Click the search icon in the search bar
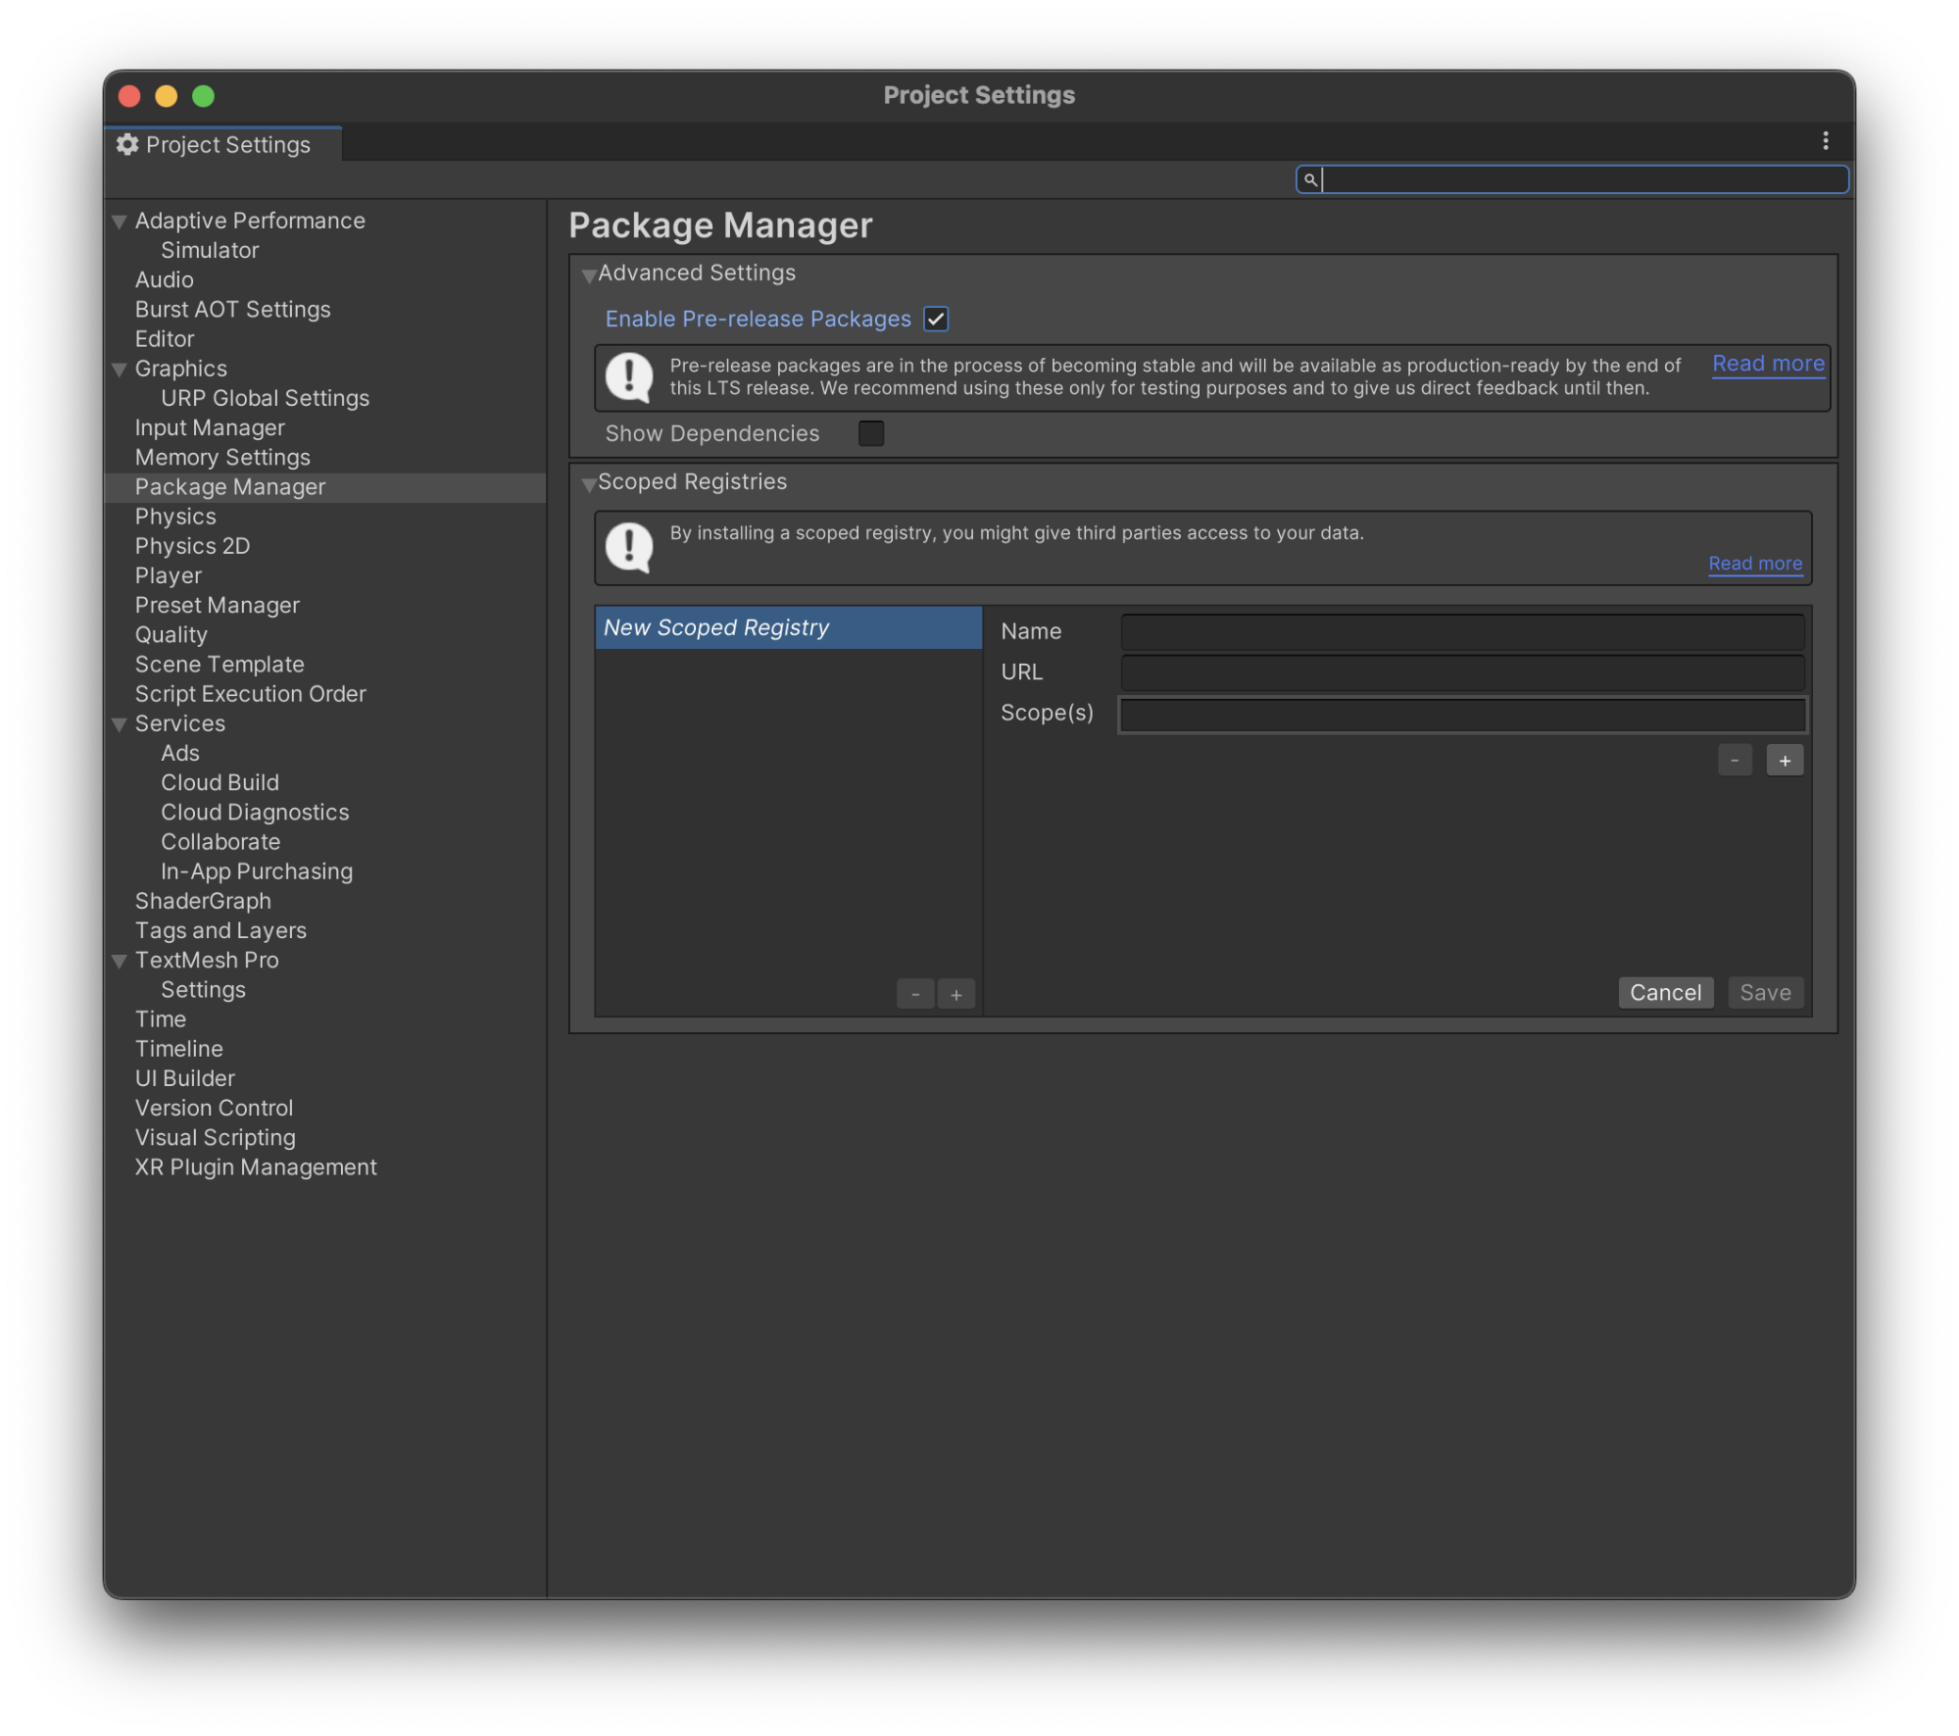 coord(1310,179)
